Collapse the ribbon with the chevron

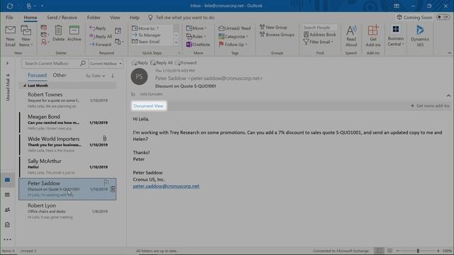[449, 53]
